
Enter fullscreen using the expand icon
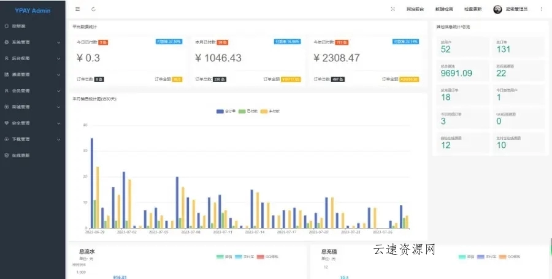(x=393, y=9)
